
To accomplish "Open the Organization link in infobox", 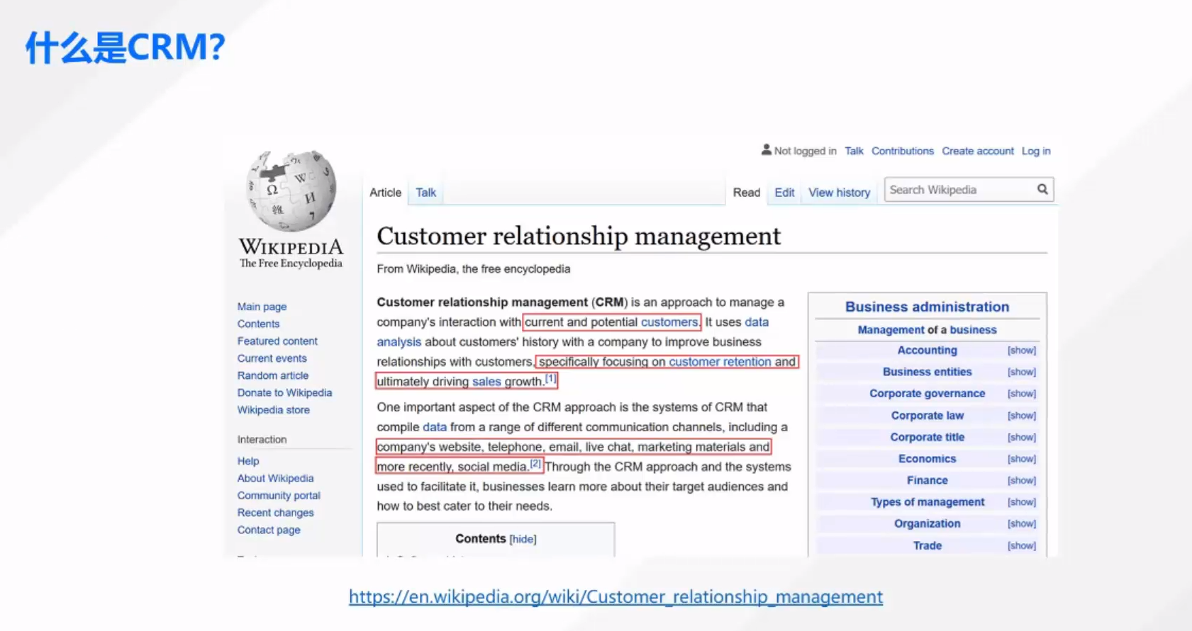I will (x=927, y=524).
